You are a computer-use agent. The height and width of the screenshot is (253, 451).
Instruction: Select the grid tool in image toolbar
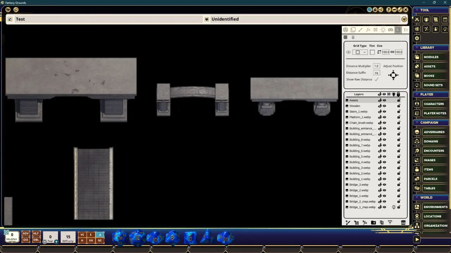398,30
